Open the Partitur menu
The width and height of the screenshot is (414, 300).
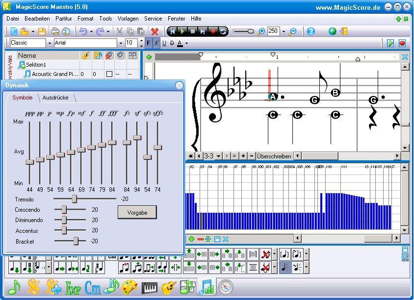64,19
